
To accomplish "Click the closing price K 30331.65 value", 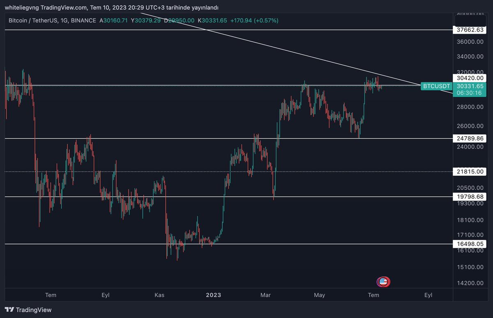I will click(212, 20).
